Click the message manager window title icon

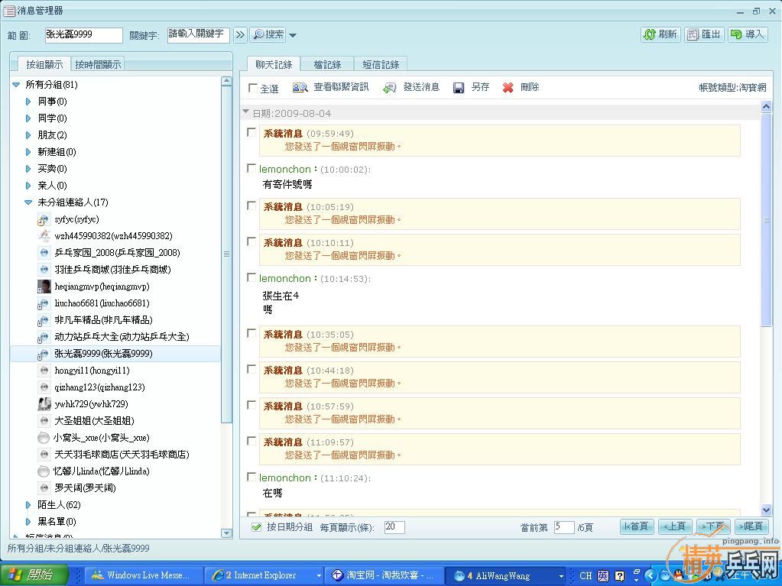point(9,11)
